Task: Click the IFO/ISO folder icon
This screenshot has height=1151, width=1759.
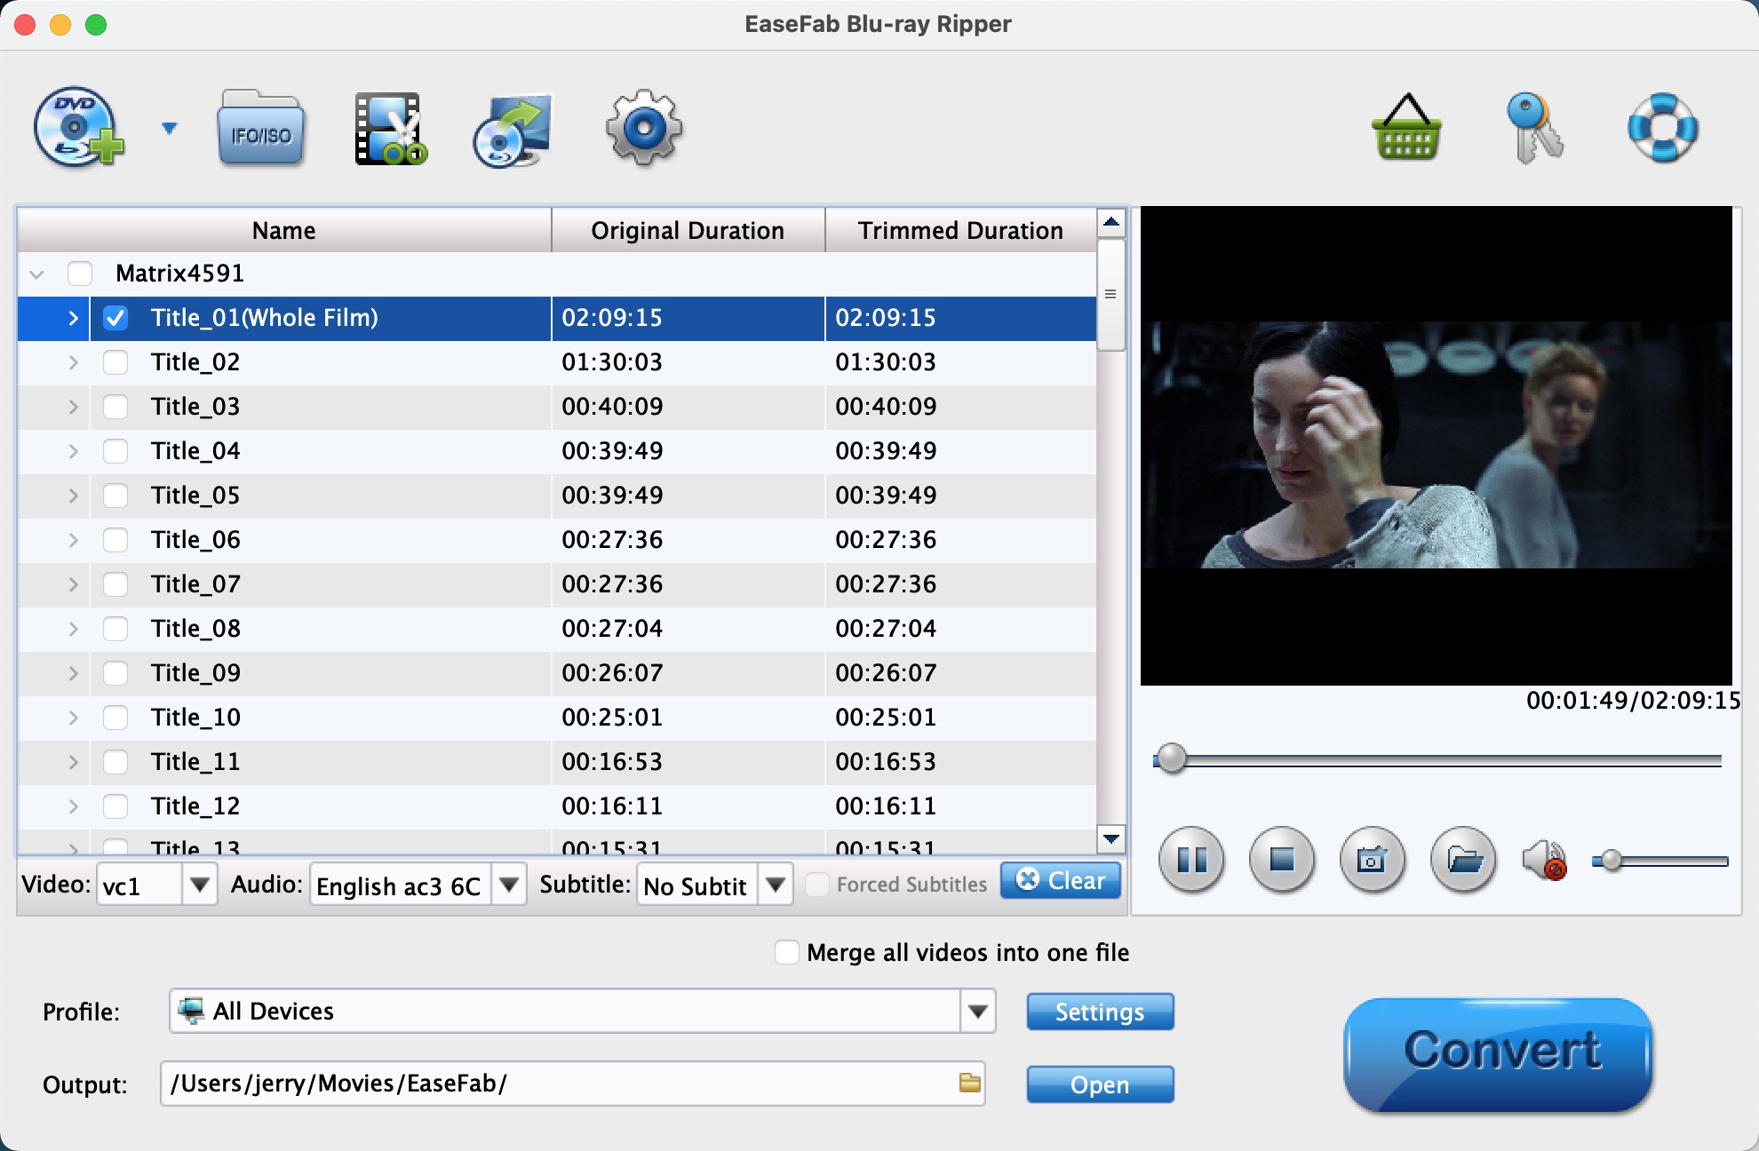Action: point(261,128)
